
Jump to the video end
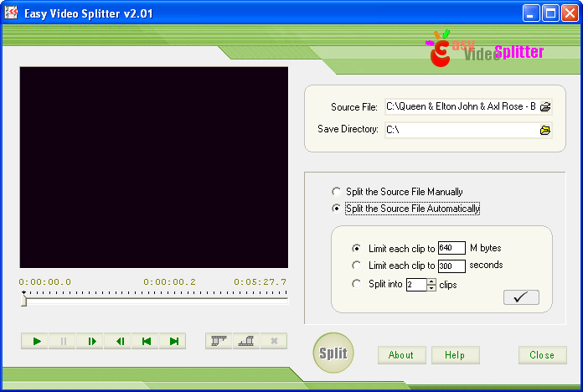coord(174,341)
